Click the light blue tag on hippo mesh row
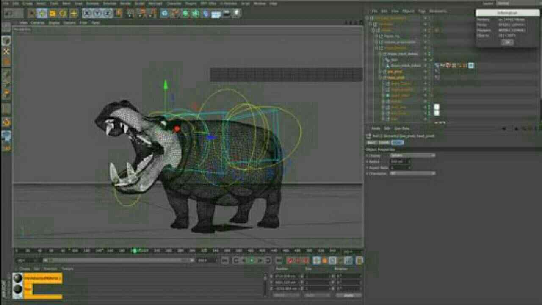 pyautogui.click(x=471, y=65)
